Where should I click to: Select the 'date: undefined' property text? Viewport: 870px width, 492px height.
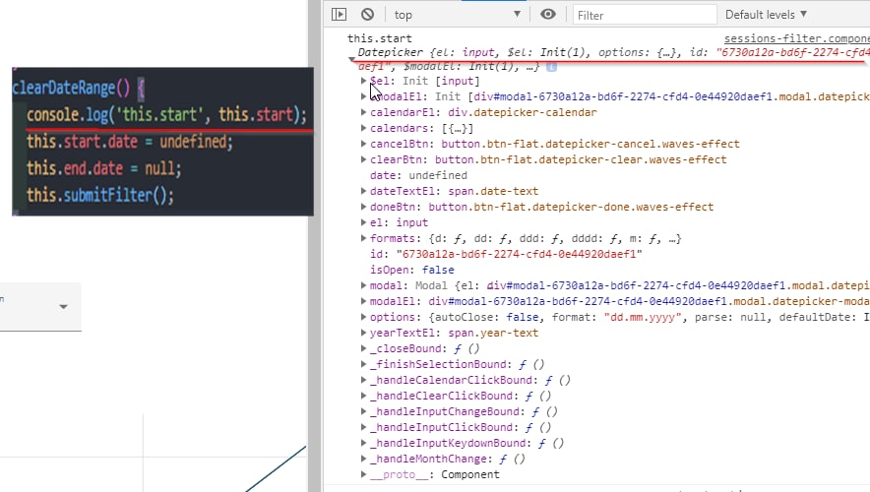(x=418, y=175)
